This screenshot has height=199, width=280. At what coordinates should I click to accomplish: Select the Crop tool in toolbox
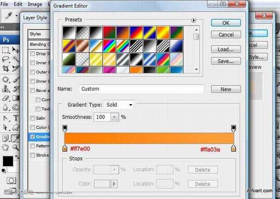pyautogui.click(x=5, y=69)
